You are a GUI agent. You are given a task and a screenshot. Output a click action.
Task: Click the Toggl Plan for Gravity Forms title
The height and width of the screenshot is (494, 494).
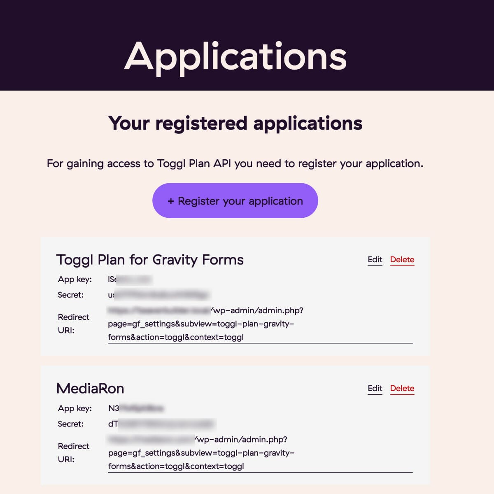pos(150,260)
